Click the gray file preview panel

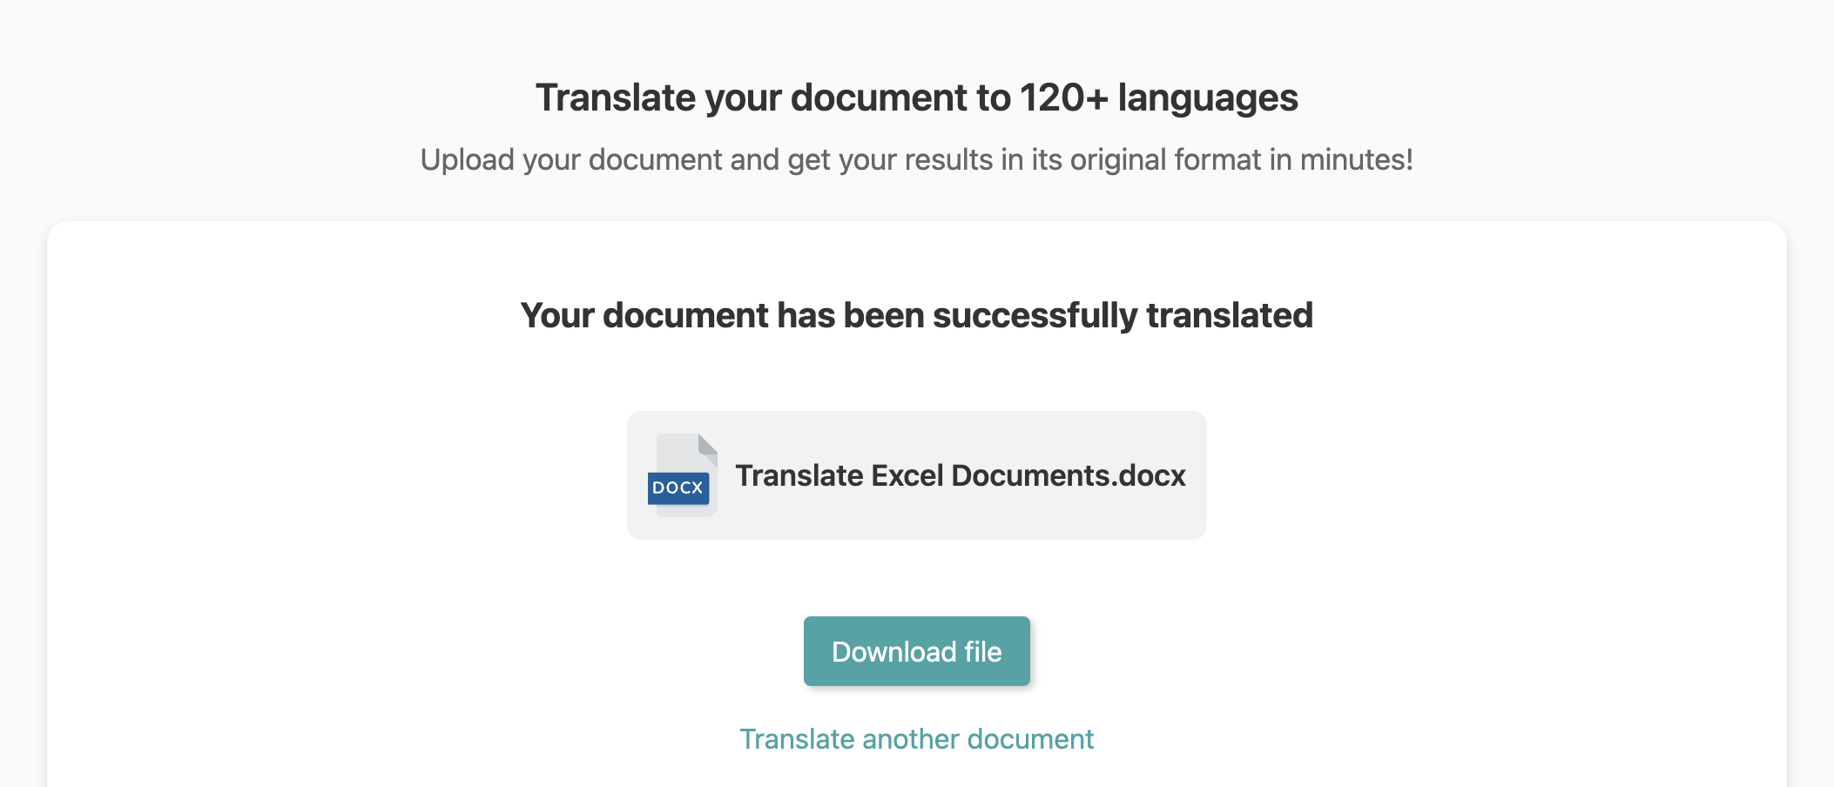pyautogui.click(x=916, y=476)
